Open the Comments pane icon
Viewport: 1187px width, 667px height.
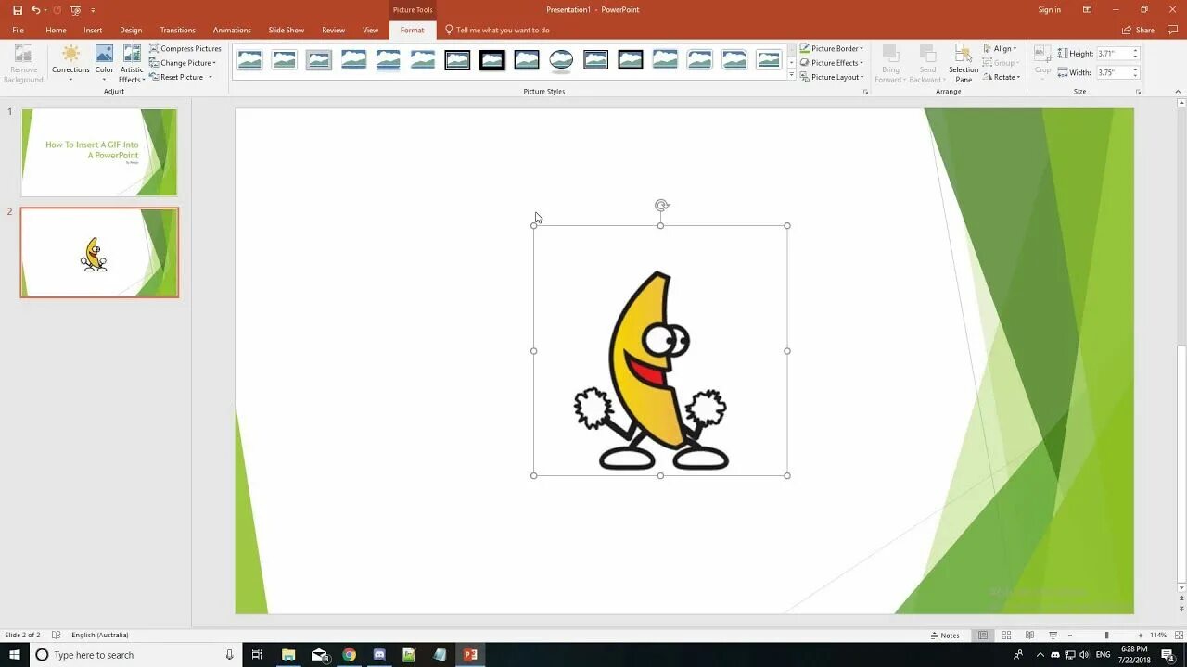click(1172, 30)
